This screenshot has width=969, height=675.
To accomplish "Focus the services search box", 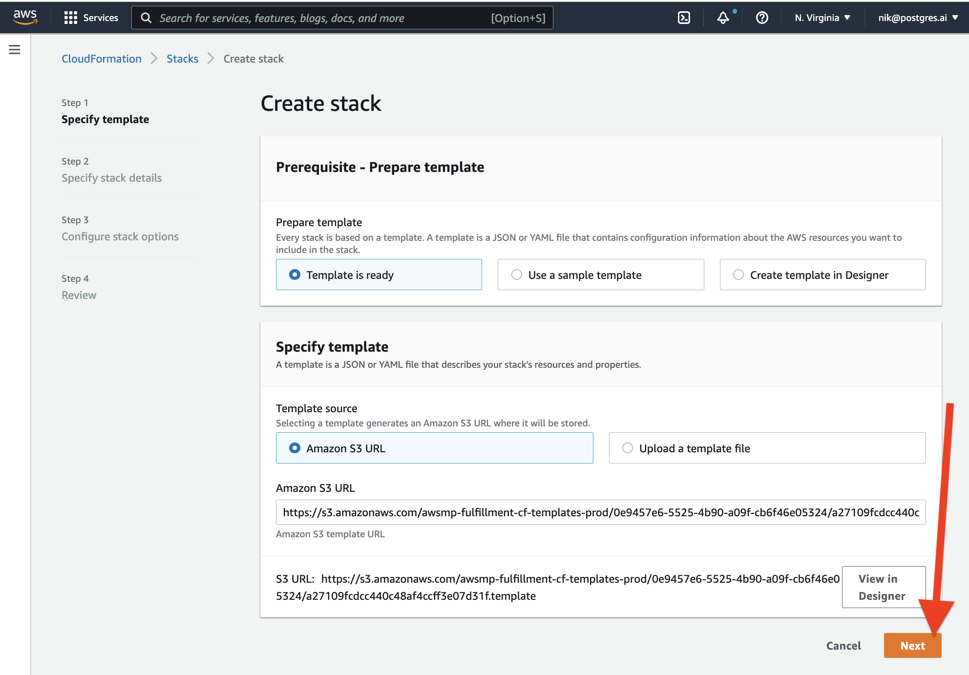I will 342,18.
